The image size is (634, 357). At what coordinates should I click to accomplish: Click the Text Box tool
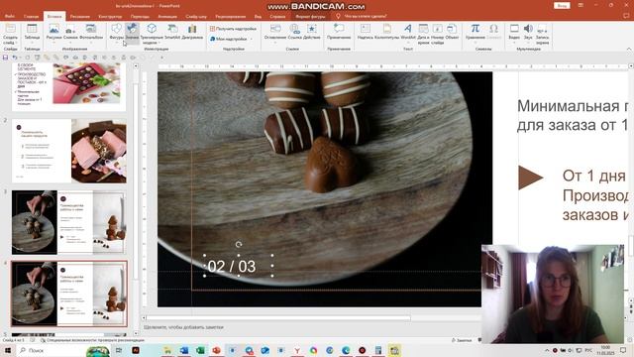366,33
